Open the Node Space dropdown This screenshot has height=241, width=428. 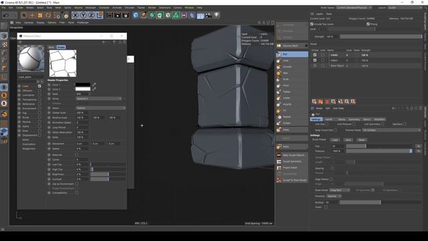[x=354, y=7]
